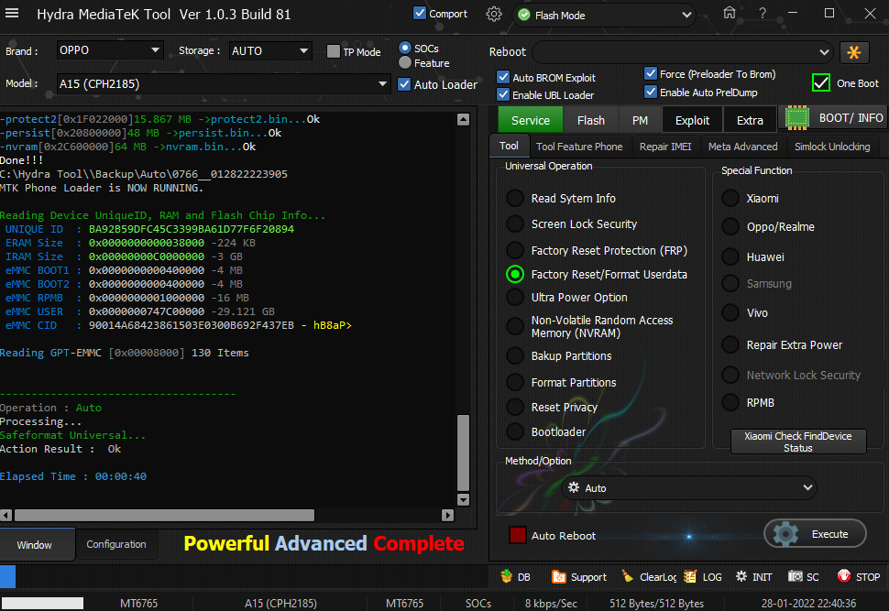The height and width of the screenshot is (611, 889).
Task: Switch to Flash tab
Action: click(x=591, y=120)
